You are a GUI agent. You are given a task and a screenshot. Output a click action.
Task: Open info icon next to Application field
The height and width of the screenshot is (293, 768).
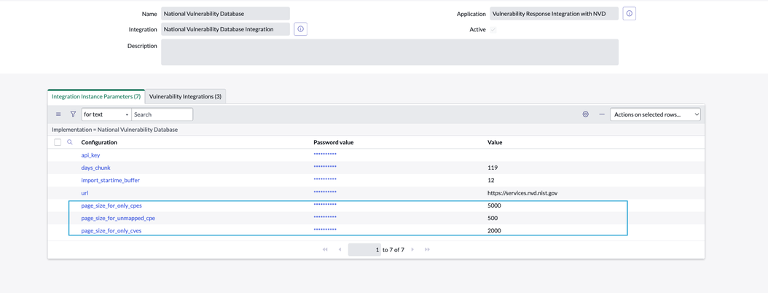pos(629,14)
